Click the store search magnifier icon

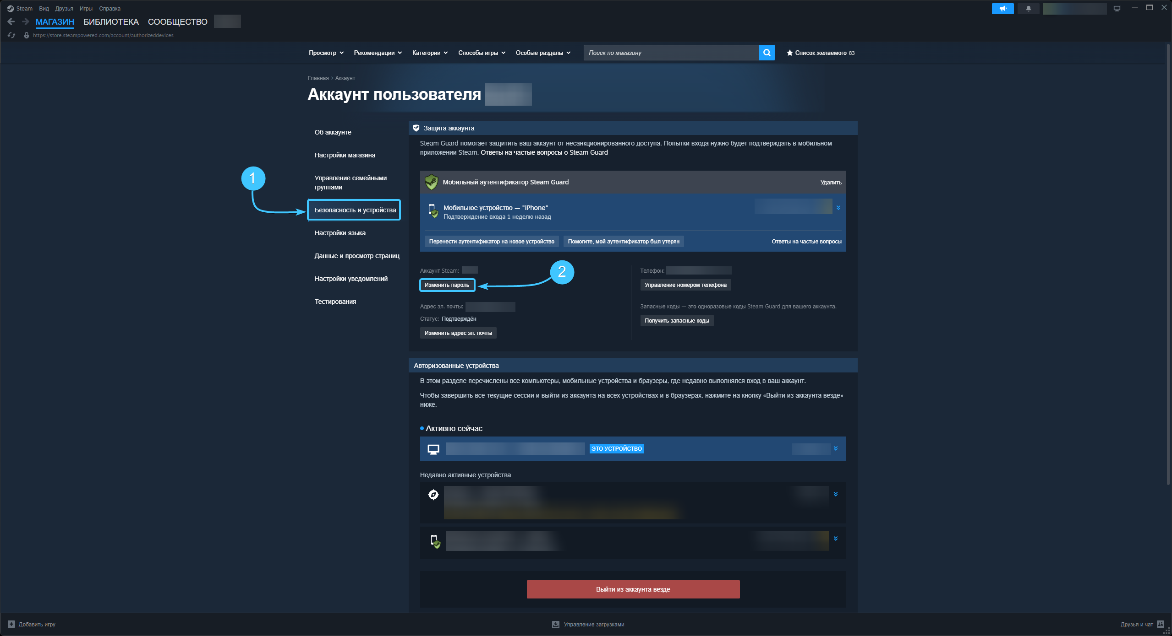point(767,53)
